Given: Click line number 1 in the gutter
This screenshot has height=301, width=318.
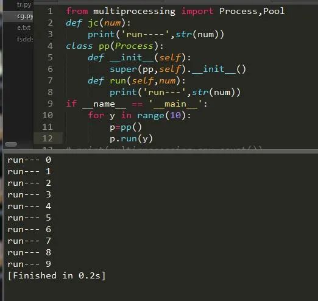Looking at the screenshot, I should [51, 11].
